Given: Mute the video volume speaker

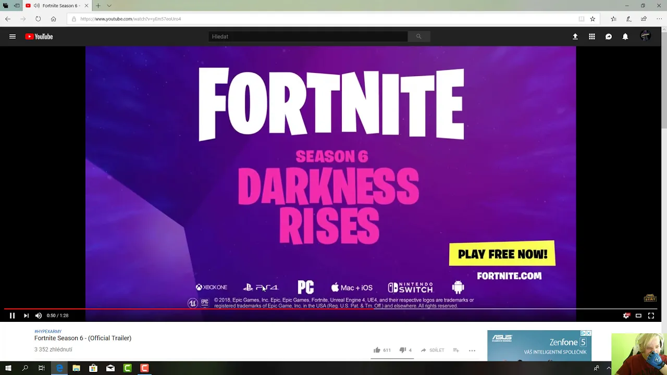Looking at the screenshot, I should pyautogui.click(x=39, y=316).
